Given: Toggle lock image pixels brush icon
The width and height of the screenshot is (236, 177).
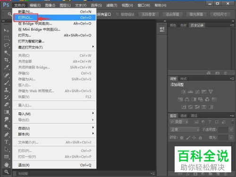Looking at the screenshot, I should point(188,138).
